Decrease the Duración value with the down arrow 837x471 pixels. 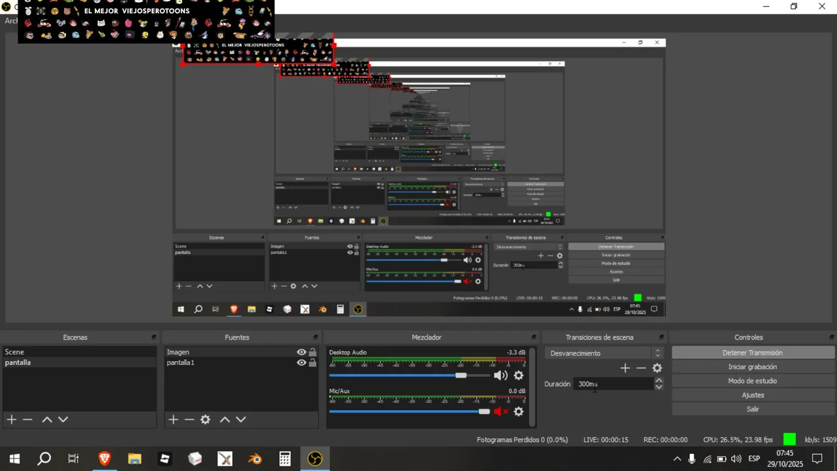[x=658, y=387]
